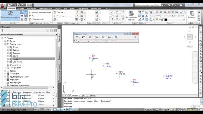Click Toolspace help question mark icon
The image size is (203, 114).
56,31
